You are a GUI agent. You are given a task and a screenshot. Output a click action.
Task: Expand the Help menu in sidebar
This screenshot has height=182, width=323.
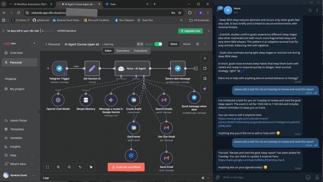[x=32, y=155]
